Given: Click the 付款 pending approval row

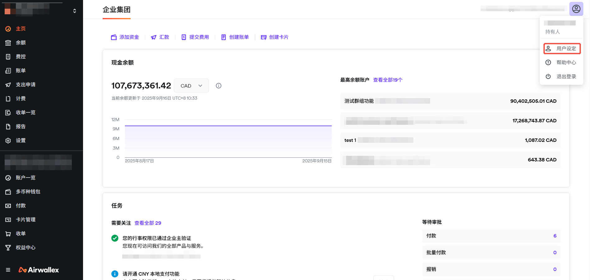Looking at the screenshot, I should click(x=491, y=236).
